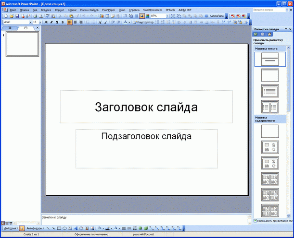Toggle the 'Показывать при вставке' checkbox

255,221
